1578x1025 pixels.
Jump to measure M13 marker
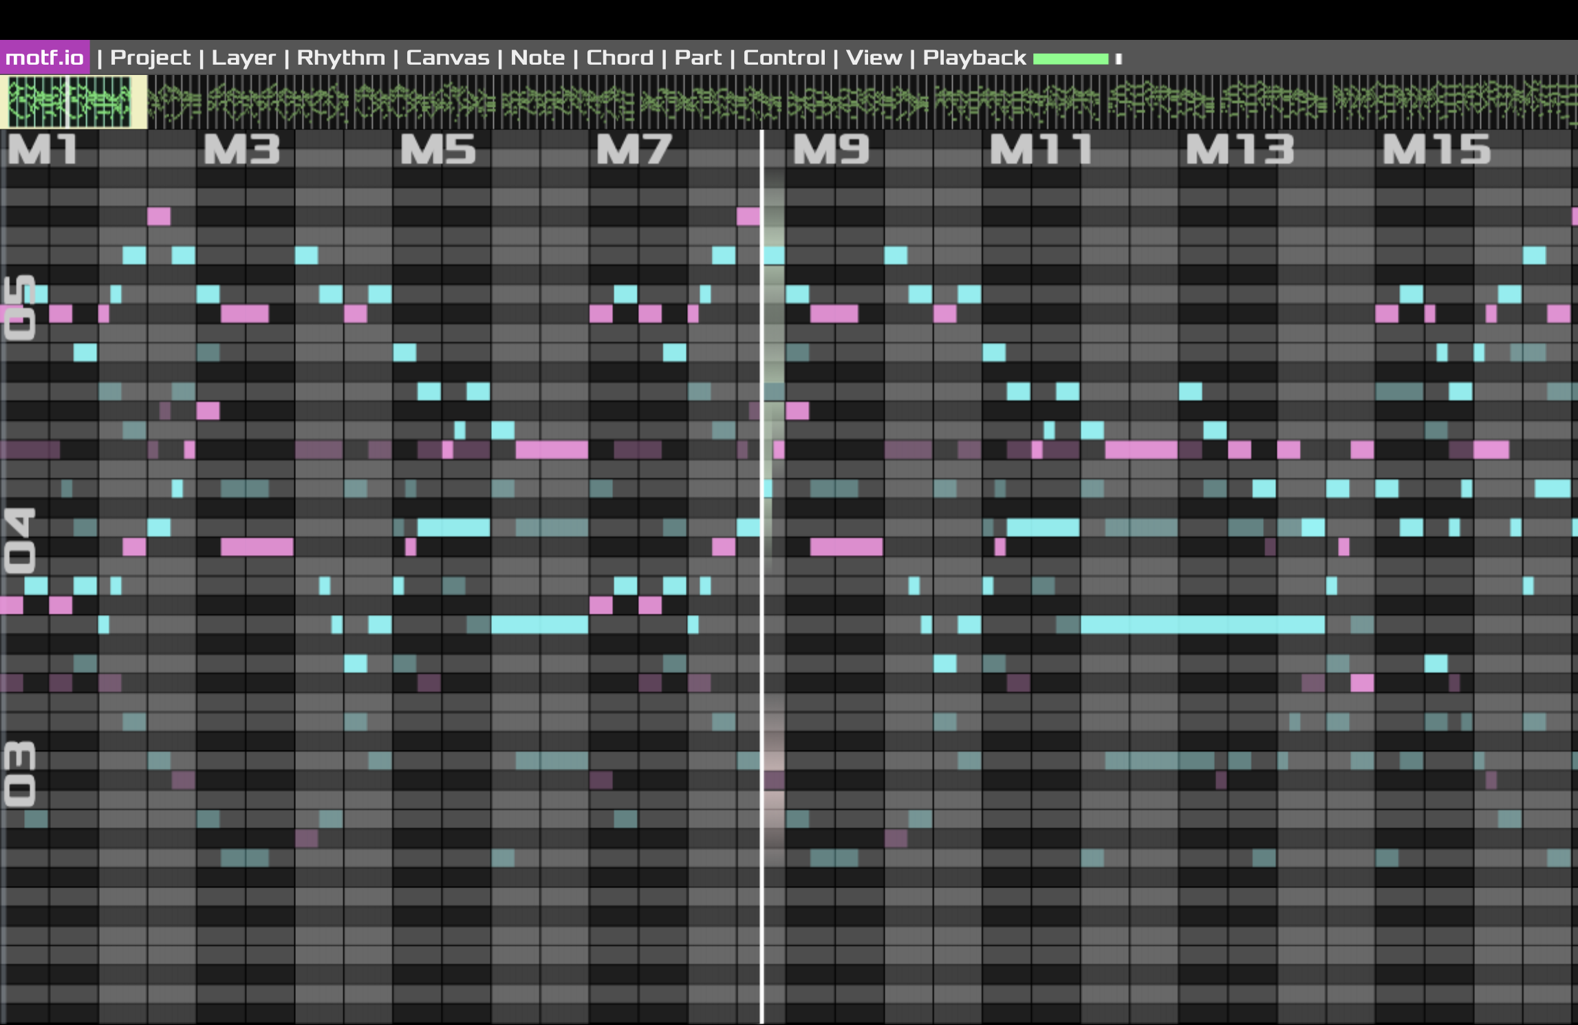(1240, 149)
